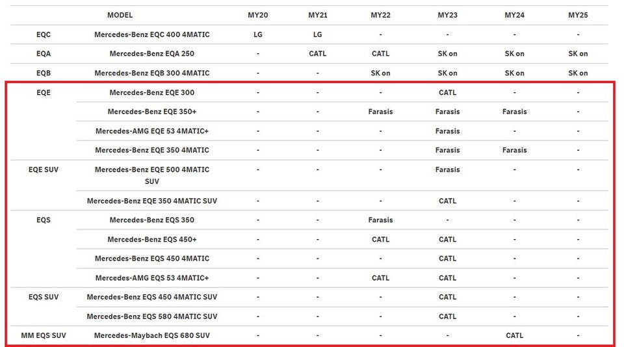Viewport: 624px width, 347px height.
Task: Click the Mercedes-Benz EQE 500 4MATIC SUV model
Action: click(152, 175)
